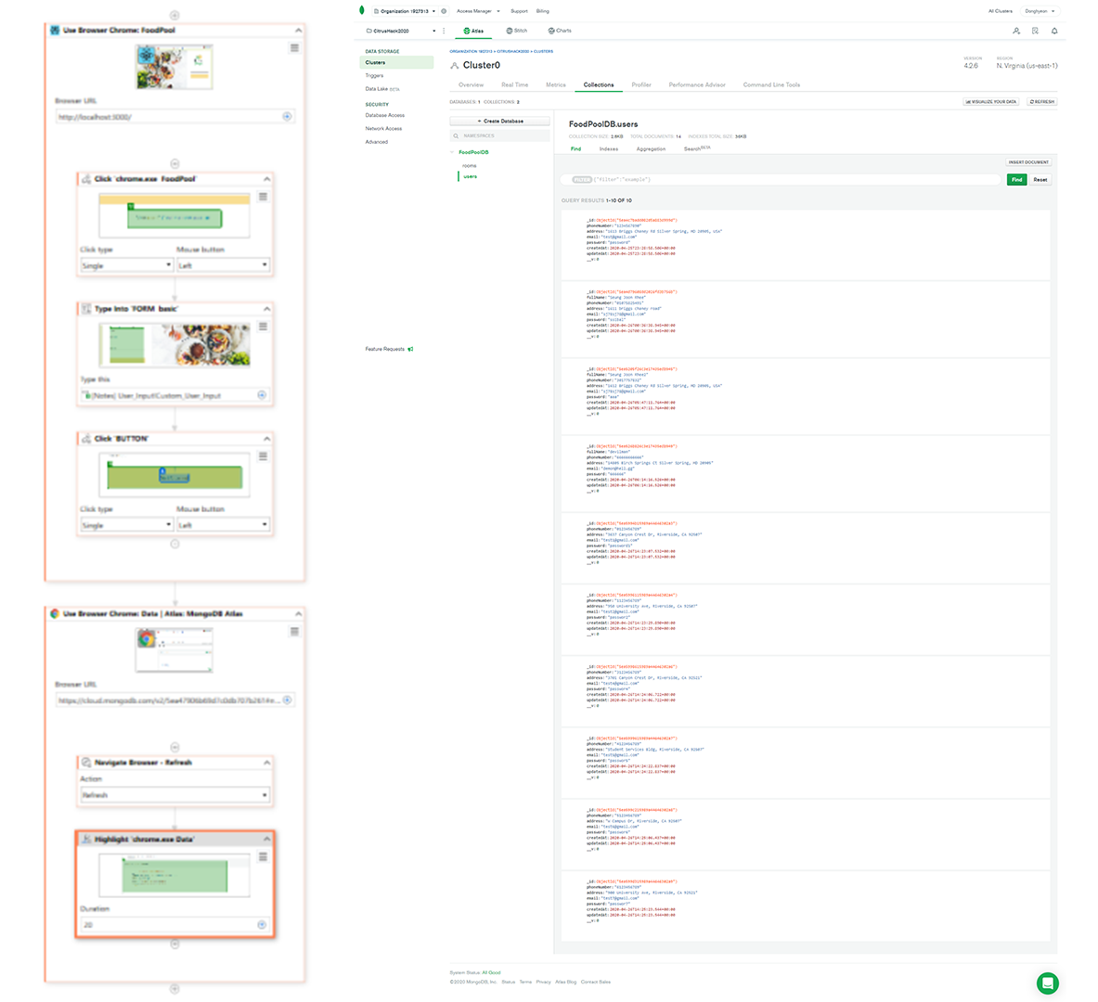Add activity via plus below Click 'BUTTON' card

[175, 544]
